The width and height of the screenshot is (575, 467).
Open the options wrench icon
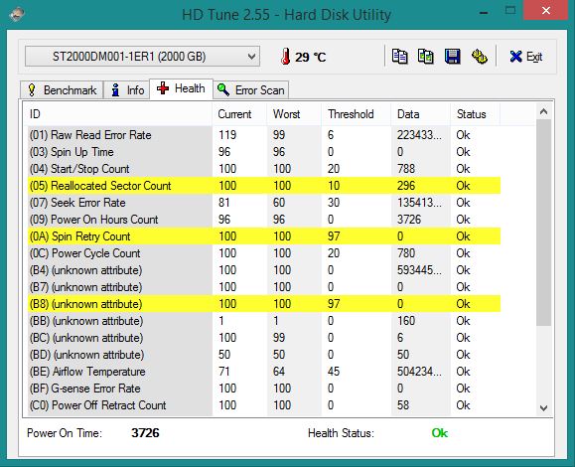pyautogui.click(x=479, y=57)
